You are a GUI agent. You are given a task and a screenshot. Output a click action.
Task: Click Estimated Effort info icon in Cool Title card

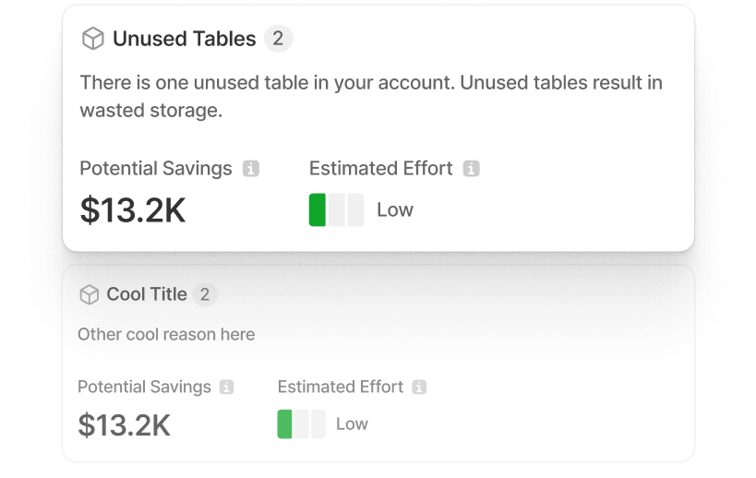click(x=419, y=388)
